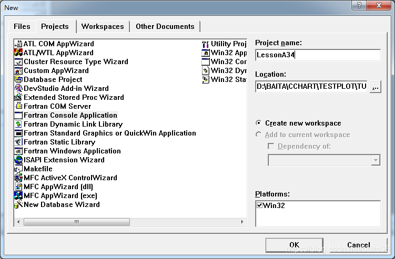The image size is (395, 259).
Task: Click the Makefile project icon
Action: 18,169
